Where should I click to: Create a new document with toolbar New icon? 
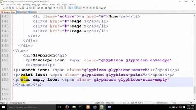pos(3,8)
